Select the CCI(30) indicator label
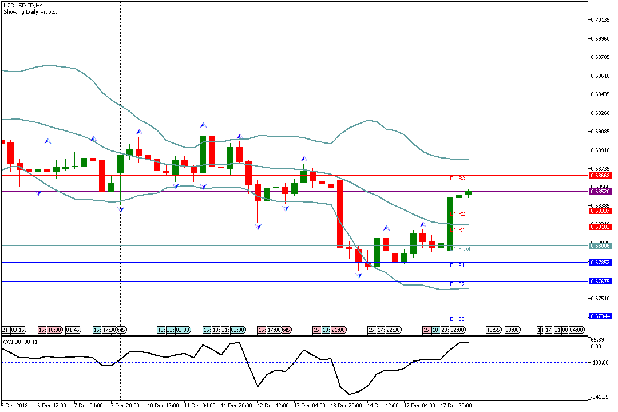 [x=20, y=342]
